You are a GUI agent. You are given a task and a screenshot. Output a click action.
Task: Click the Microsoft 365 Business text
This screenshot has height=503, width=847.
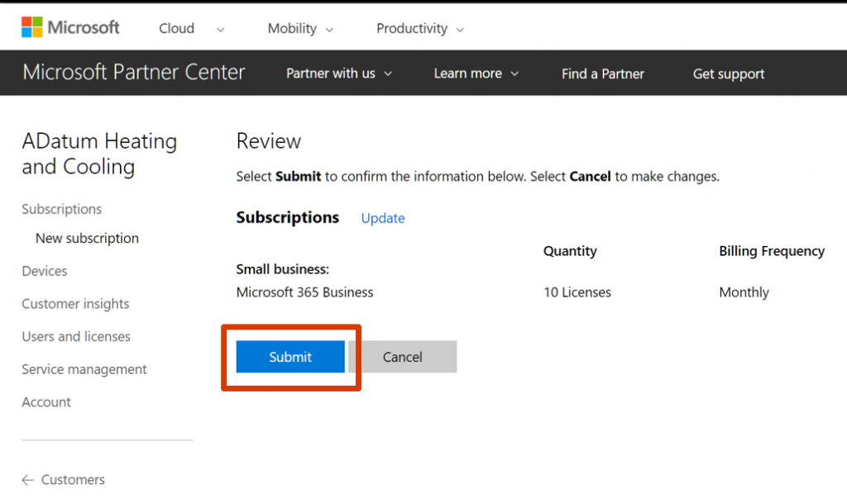pos(304,292)
